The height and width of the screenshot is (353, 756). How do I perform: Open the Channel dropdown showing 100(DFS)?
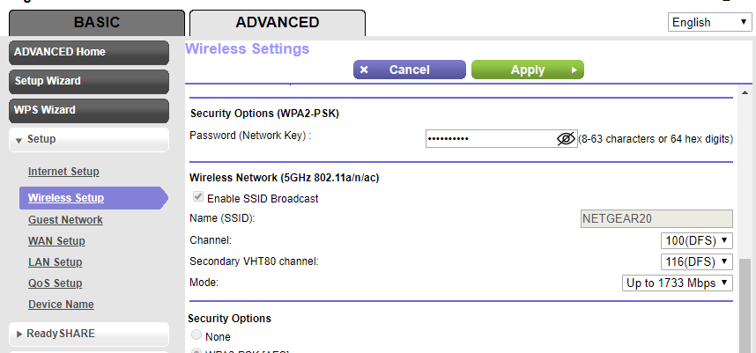tap(696, 239)
